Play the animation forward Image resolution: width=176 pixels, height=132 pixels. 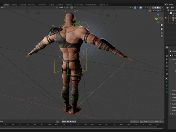click(x=70, y=122)
